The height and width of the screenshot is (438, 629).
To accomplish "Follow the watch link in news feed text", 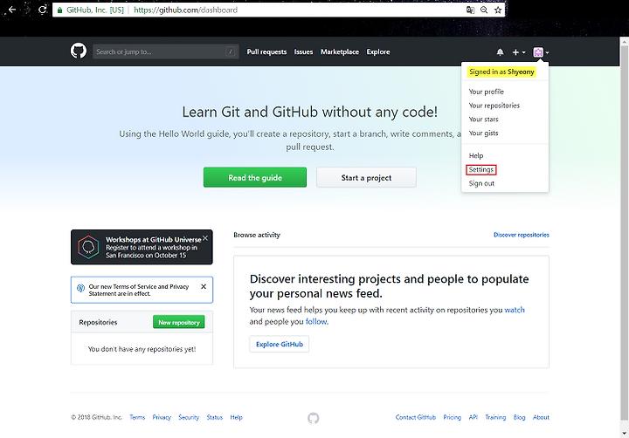I will pyautogui.click(x=515, y=310).
